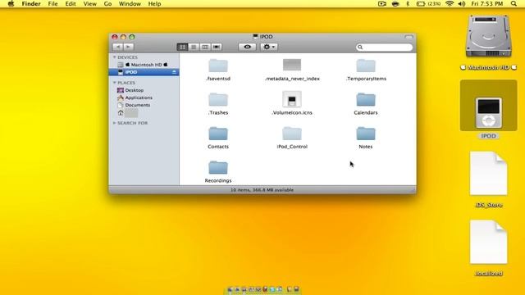Image resolution: width=525 pixels, height=295 pixels.
Task: Open the Apple menu
Action: 11,3
